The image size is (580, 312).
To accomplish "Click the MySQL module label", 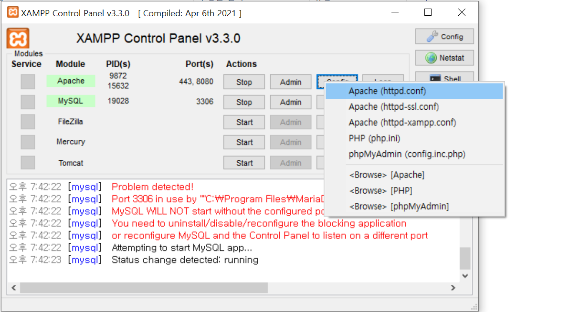I will click(x=71, y=101).
